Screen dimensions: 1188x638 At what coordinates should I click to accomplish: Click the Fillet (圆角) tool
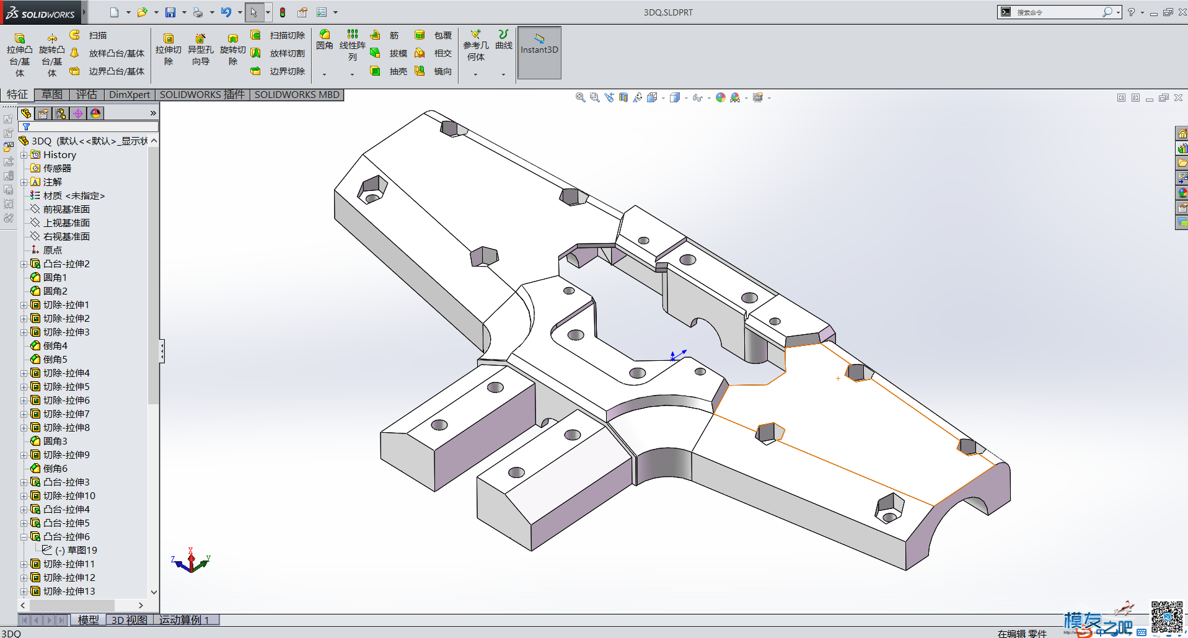pyautogui.click(x=325, y=40)
